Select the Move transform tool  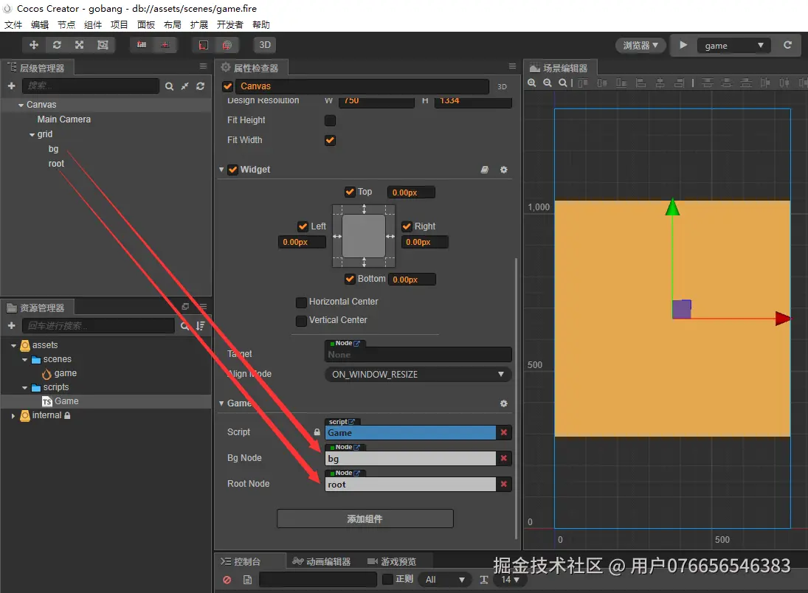(34, 45)
